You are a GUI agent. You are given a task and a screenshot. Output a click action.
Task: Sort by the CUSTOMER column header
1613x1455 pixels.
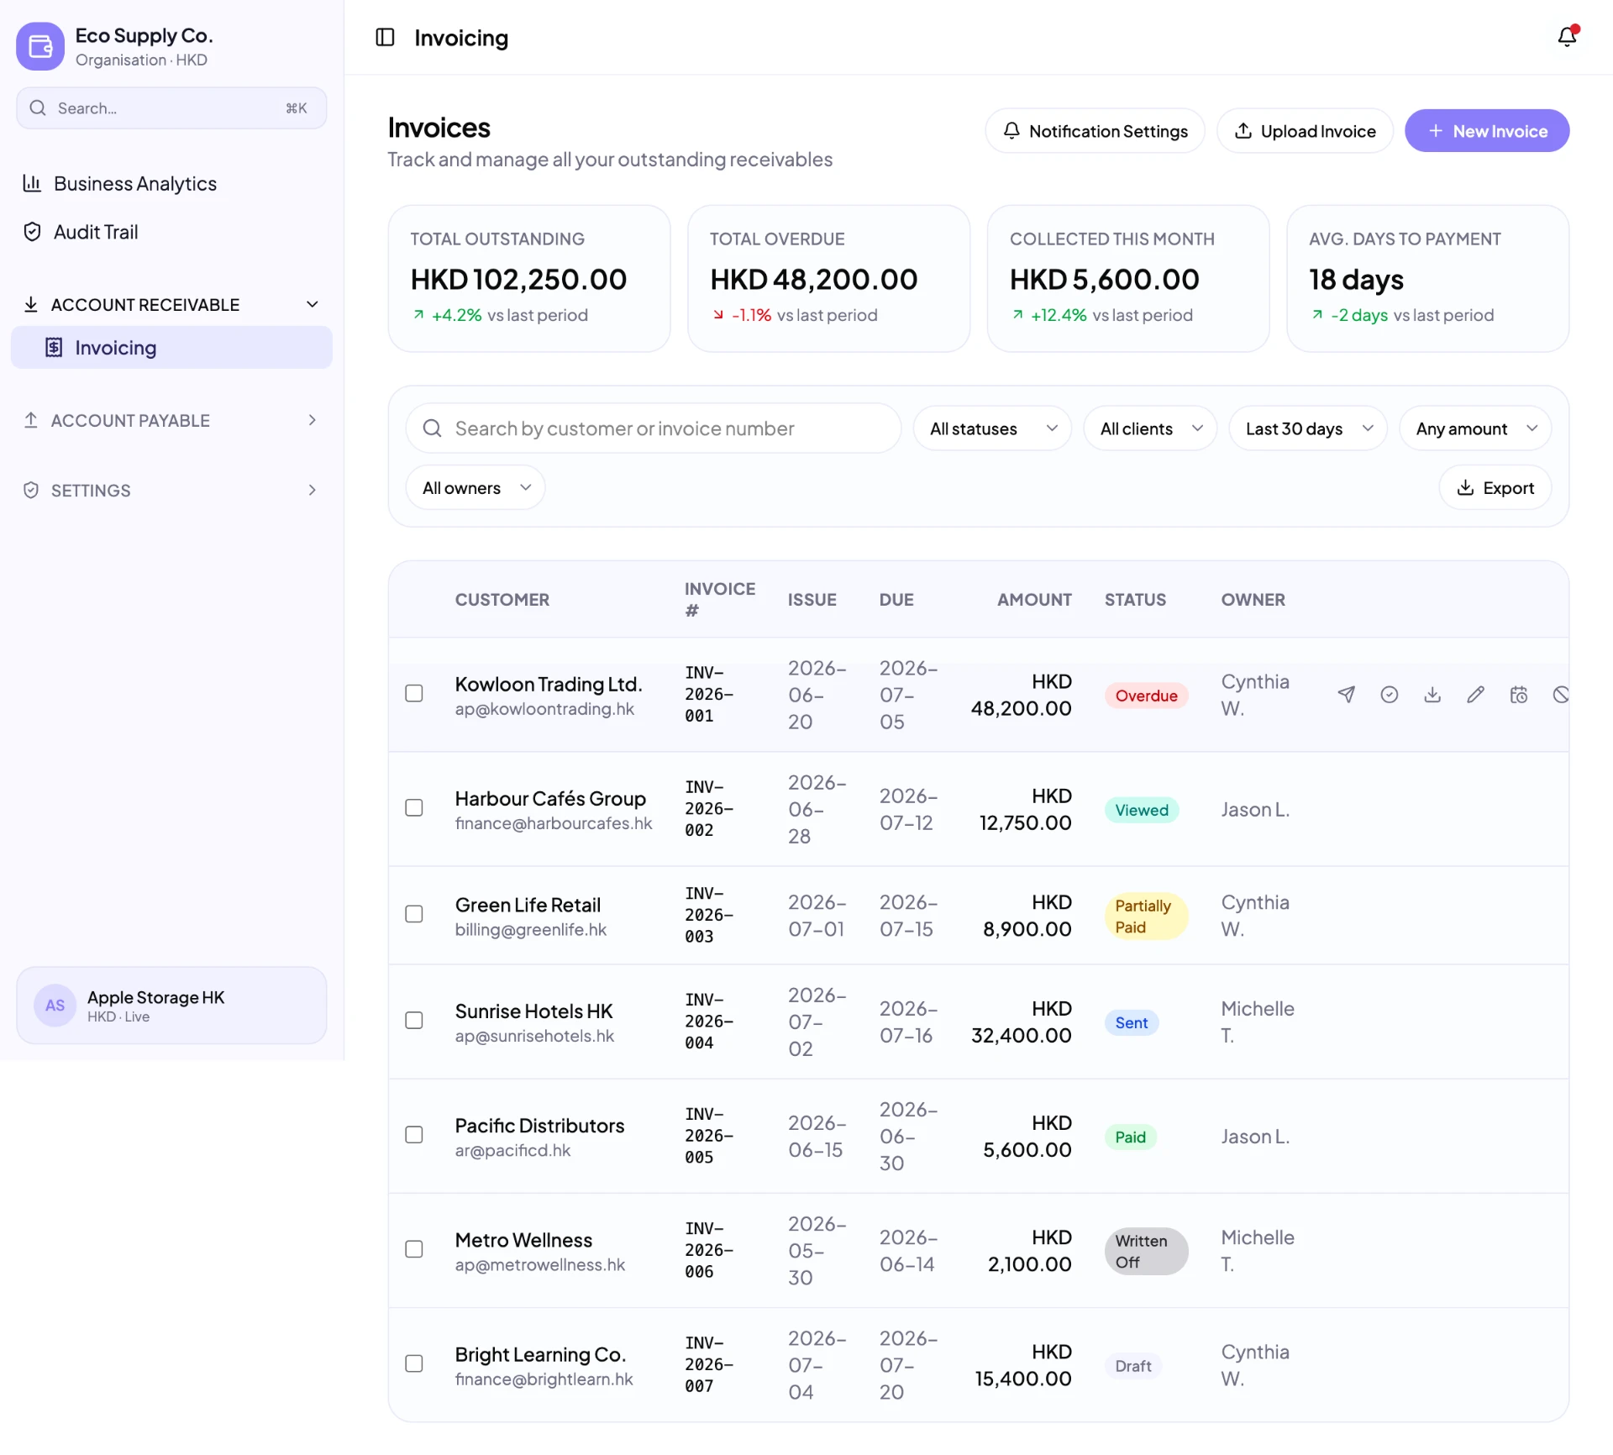[x=502, y=600]
